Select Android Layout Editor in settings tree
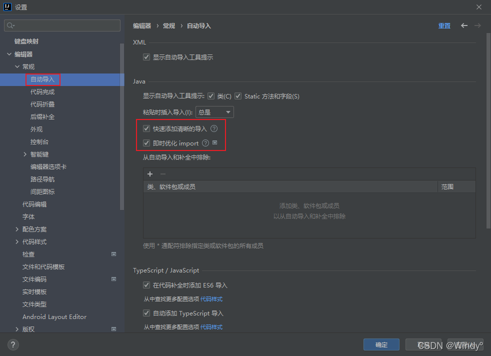This screenshot has height=356, width=491. (x=54, y=317)
